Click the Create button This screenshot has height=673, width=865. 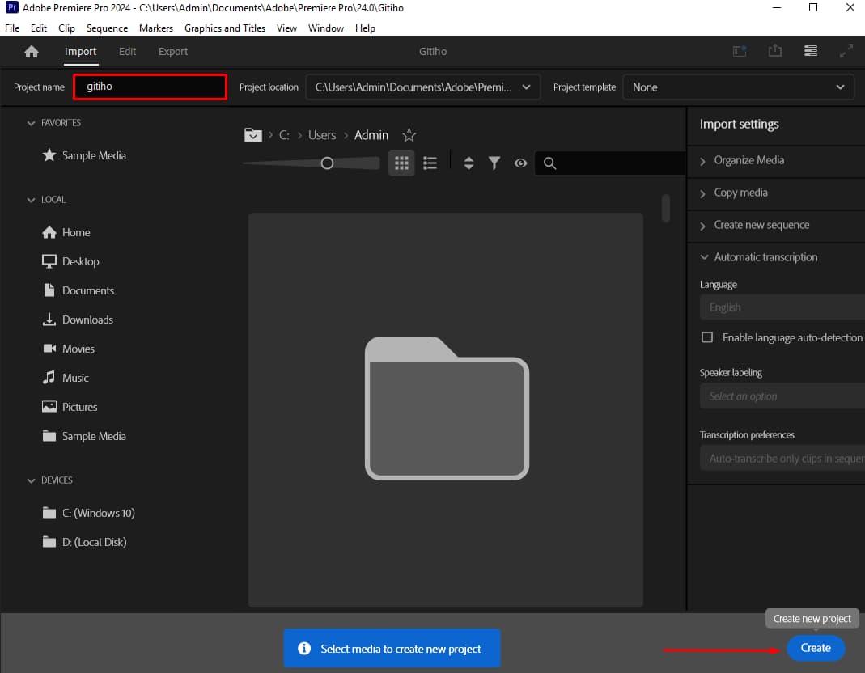[x=816, y=648]
